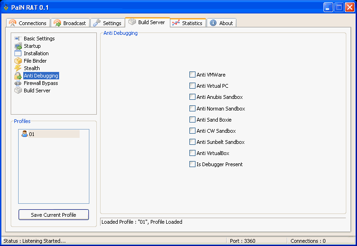Click the user icon for profile 01

tap(25, 134)
